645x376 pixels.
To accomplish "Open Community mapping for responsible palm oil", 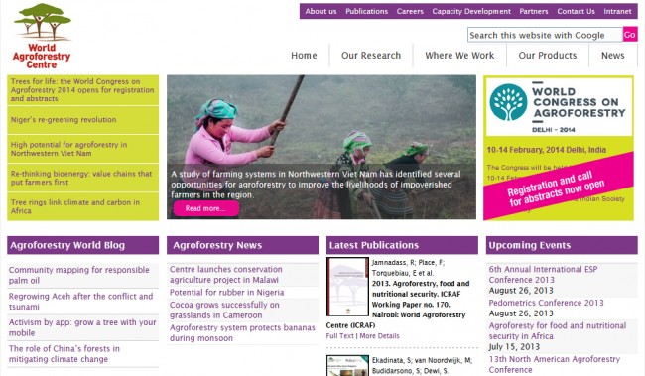I will (79, 275).
